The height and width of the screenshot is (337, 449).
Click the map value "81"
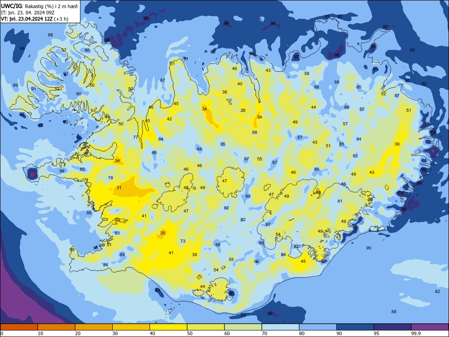coord(340,201)
